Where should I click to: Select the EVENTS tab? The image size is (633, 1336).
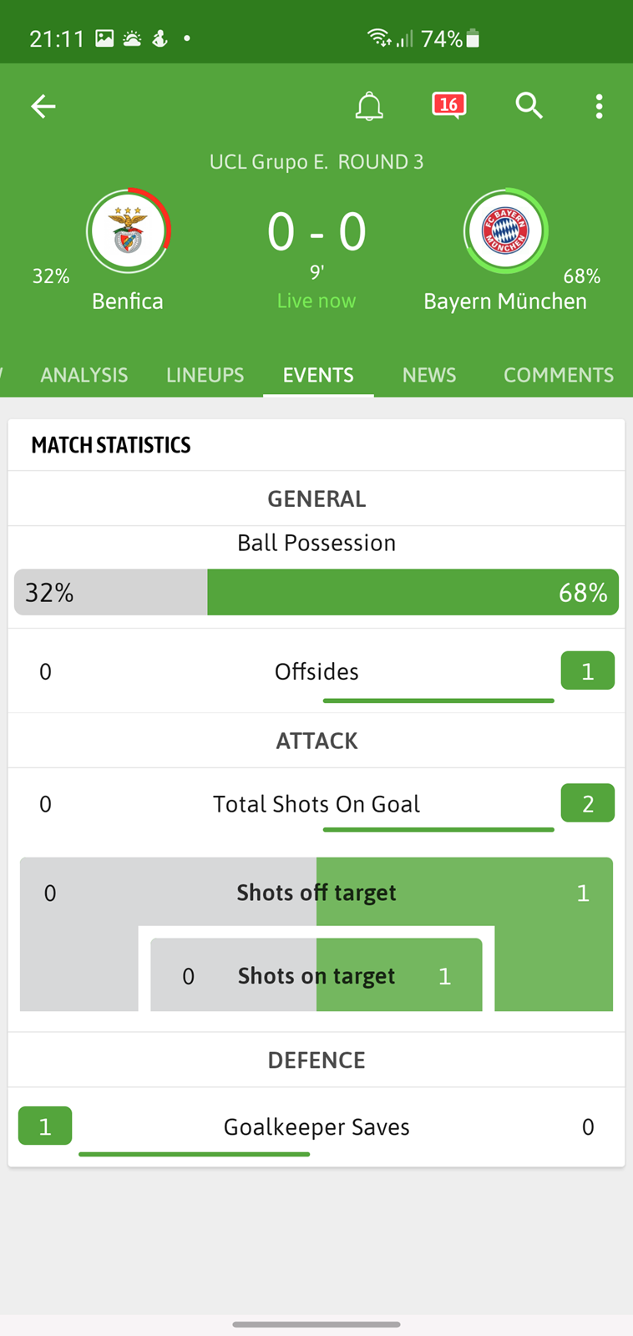click(x=318, y=375)
